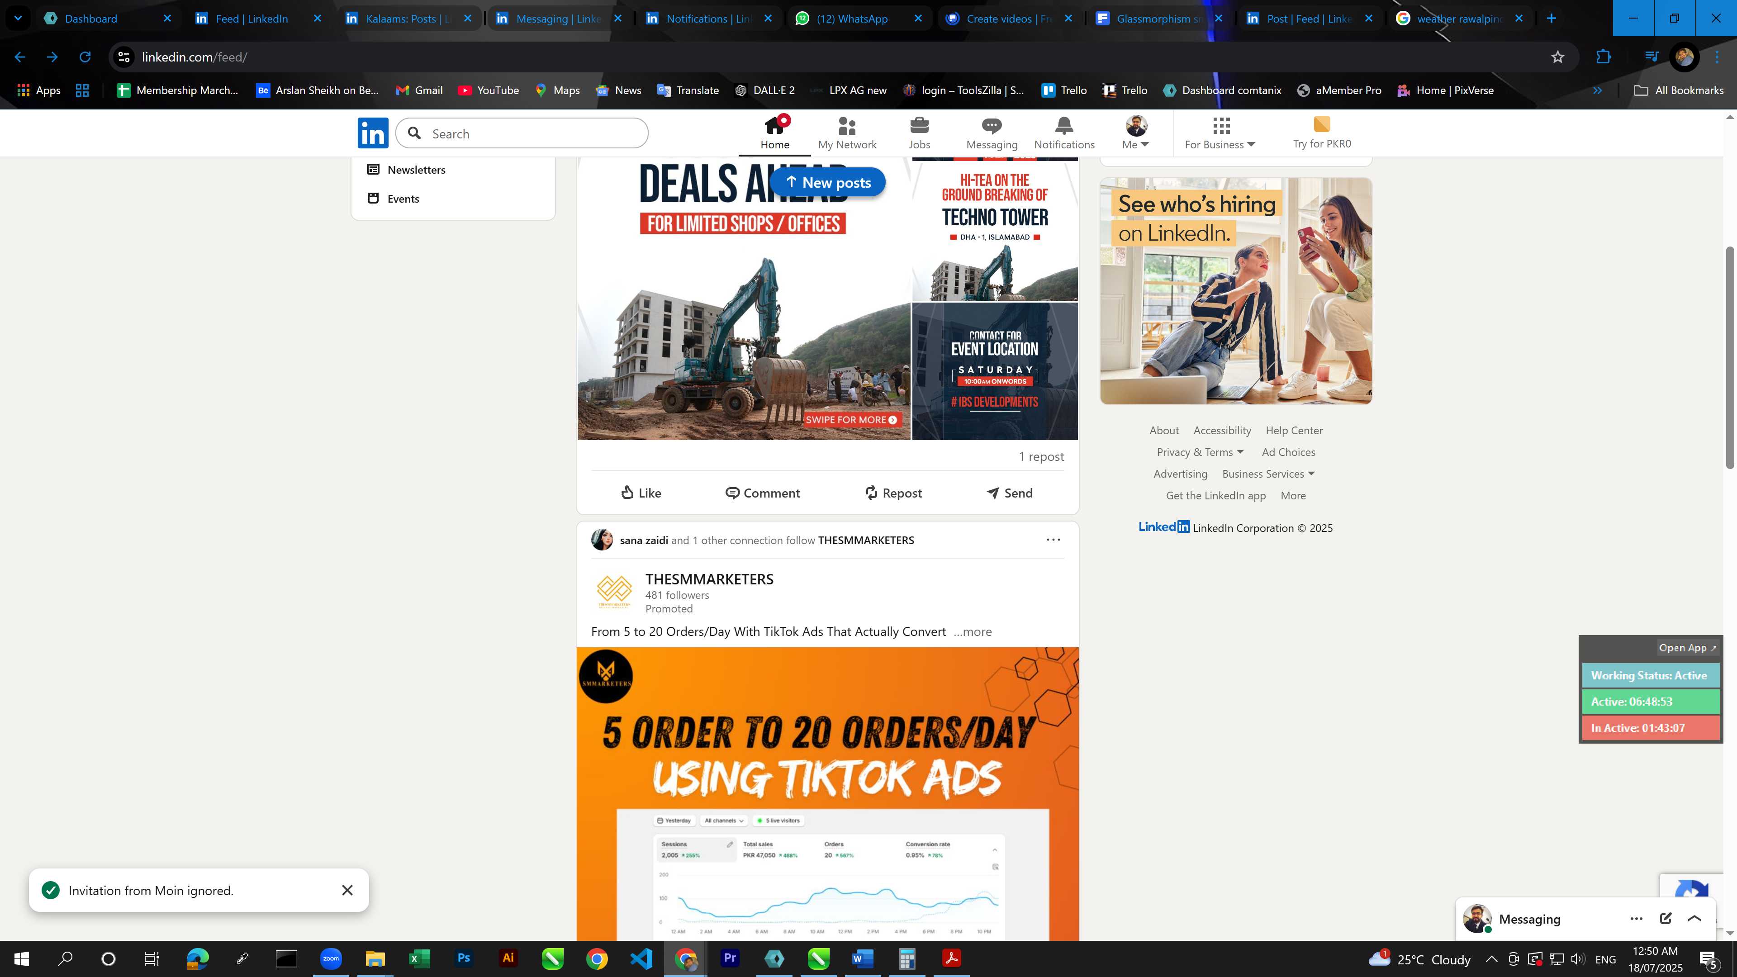Viewport: 1737px width, 977px height.
Task: Open the Contact for Event Location image
Action: tap(995, 371)
